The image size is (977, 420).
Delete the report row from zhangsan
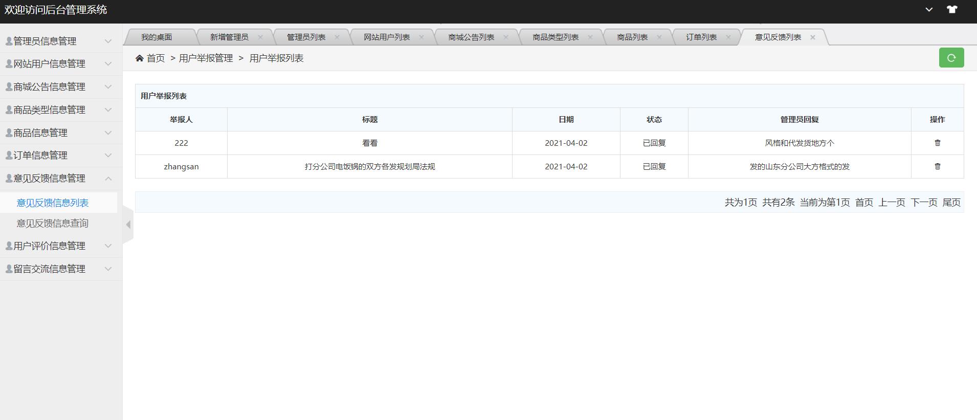[938, 166]
